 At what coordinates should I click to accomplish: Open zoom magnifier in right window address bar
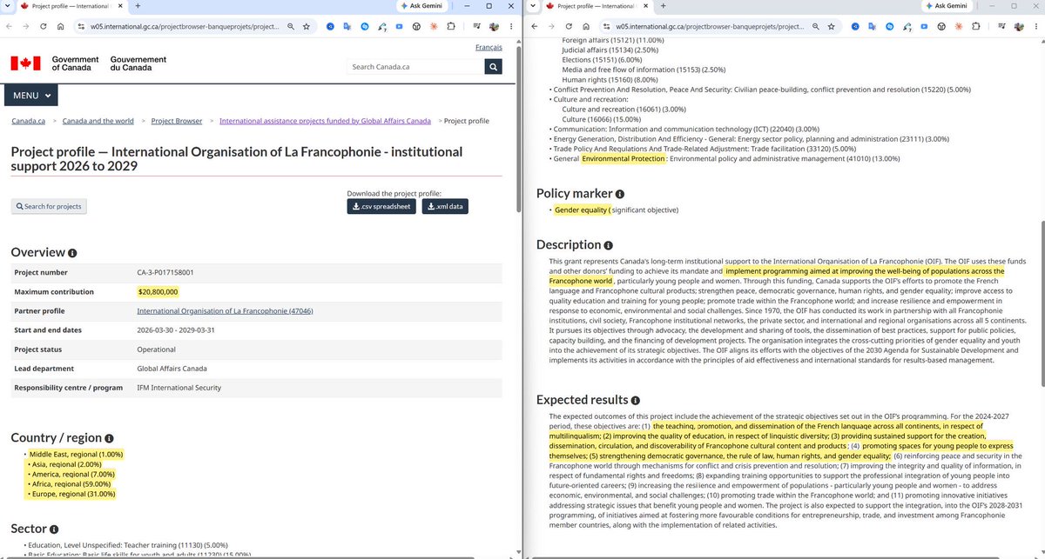pyautogui.click(x=814, y=27)
